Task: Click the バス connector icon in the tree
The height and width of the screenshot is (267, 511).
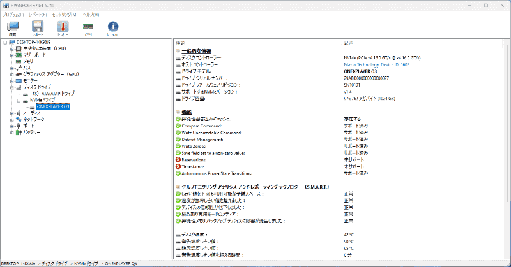Action: click(x=19, y=68)
